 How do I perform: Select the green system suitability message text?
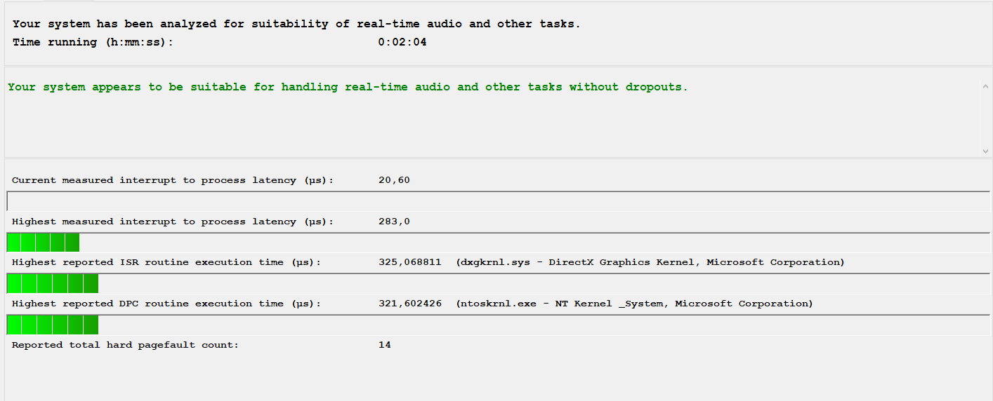(348, 88)
